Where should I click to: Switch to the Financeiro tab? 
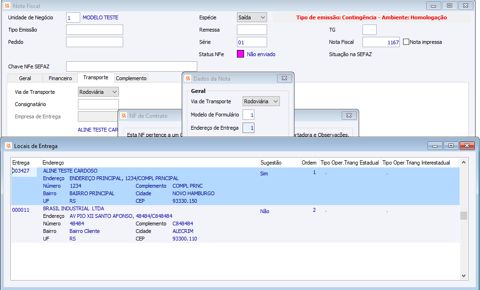click(x=60, y=78)
